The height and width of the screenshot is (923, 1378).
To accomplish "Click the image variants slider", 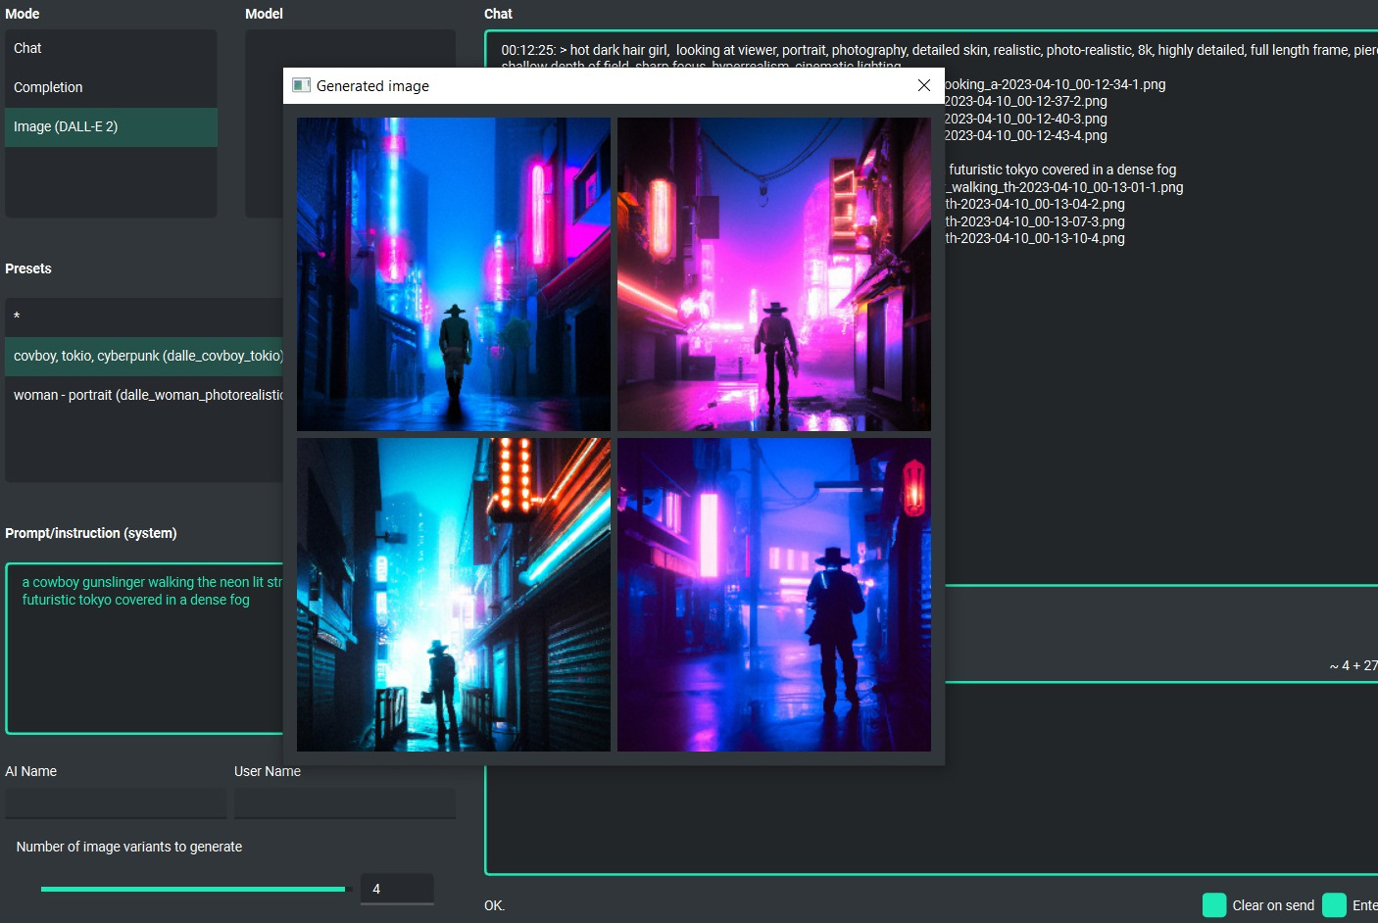I will tap(193, 889).
